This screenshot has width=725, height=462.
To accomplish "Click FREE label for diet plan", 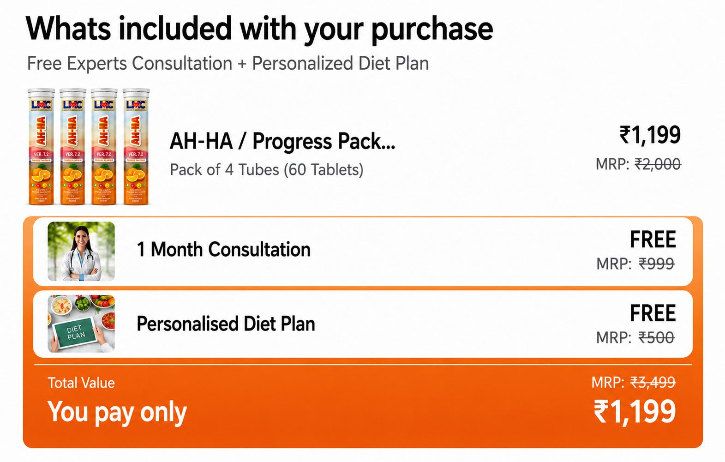I will 653,313.
